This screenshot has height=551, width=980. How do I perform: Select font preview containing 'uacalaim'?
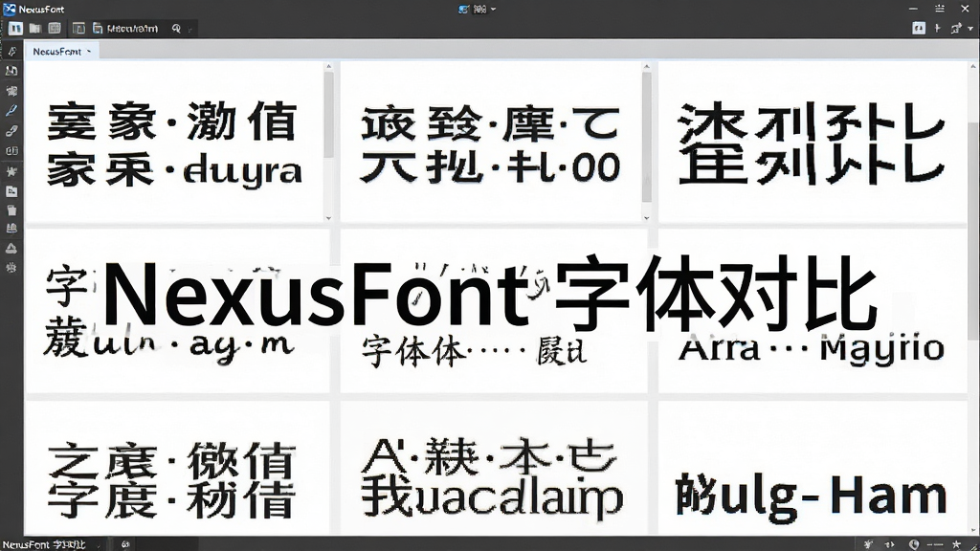click(x=494, y=467)
